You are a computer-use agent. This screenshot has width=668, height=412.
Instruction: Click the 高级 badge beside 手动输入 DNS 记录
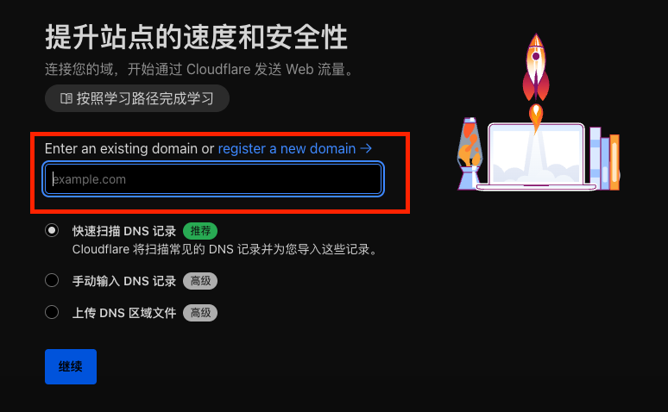coord(200,281)
